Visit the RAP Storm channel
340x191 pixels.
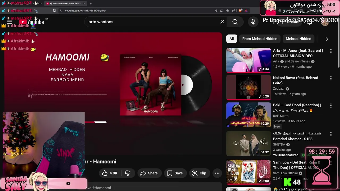[x=281, y=116]
